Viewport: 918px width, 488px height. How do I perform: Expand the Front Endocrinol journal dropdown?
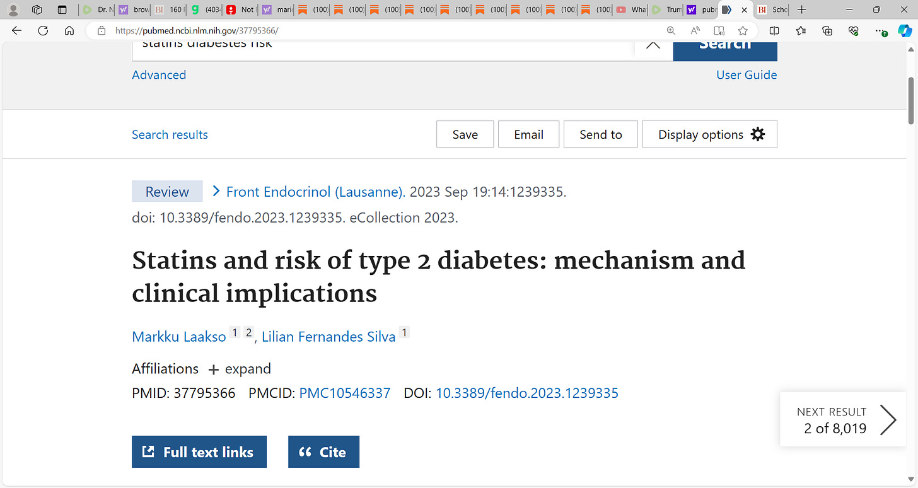point(216,191)
